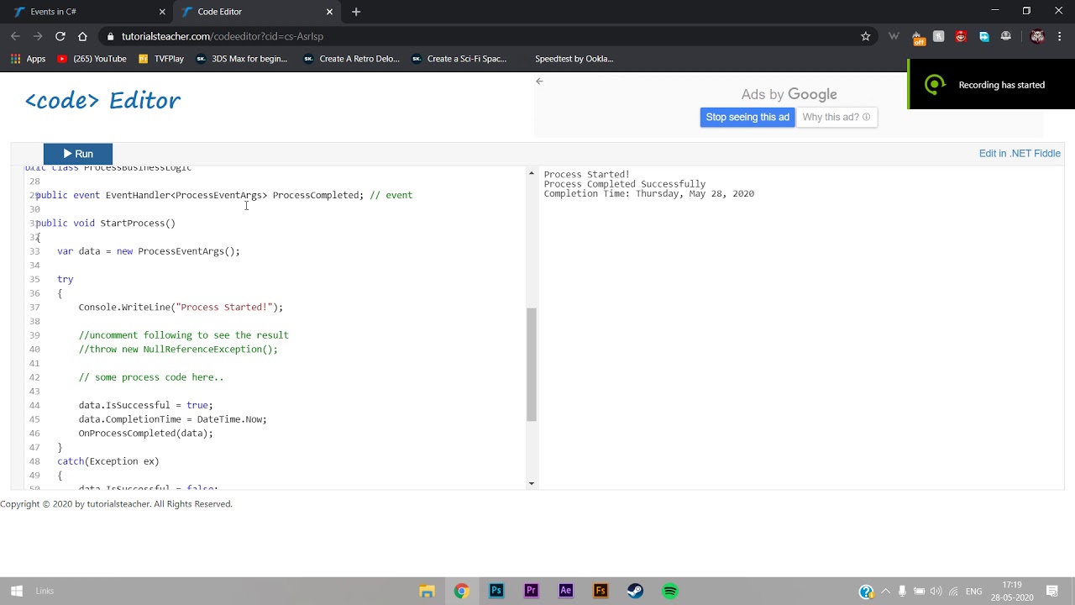Open the Chrome profile avatar
Viewport: 1075px width, 605px height.
coord(1037,36)
